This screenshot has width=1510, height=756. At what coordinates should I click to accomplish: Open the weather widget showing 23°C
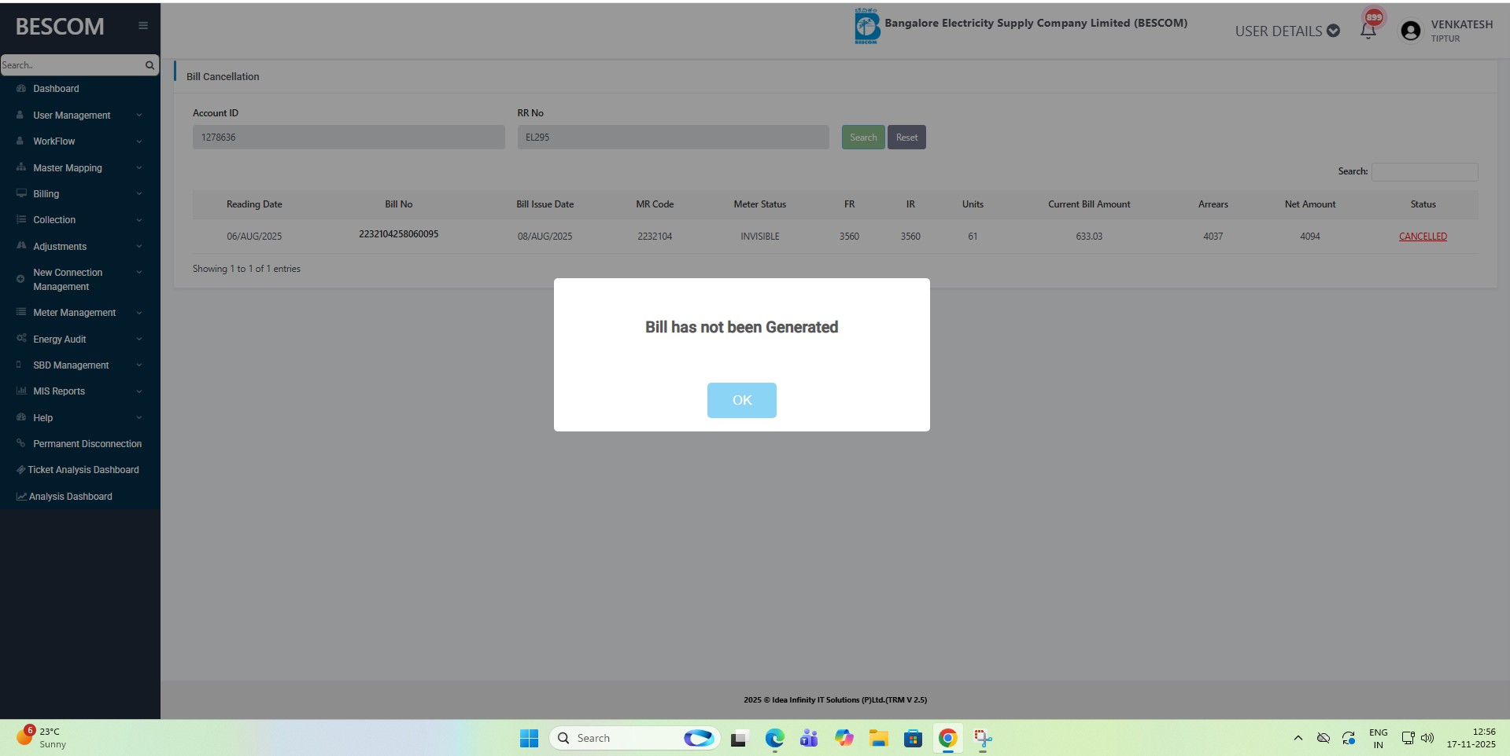pyautogui.click(x=41, y=737)
